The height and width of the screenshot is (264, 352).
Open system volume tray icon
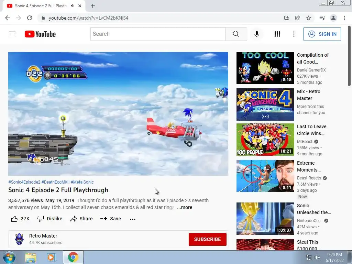[317, 257]
